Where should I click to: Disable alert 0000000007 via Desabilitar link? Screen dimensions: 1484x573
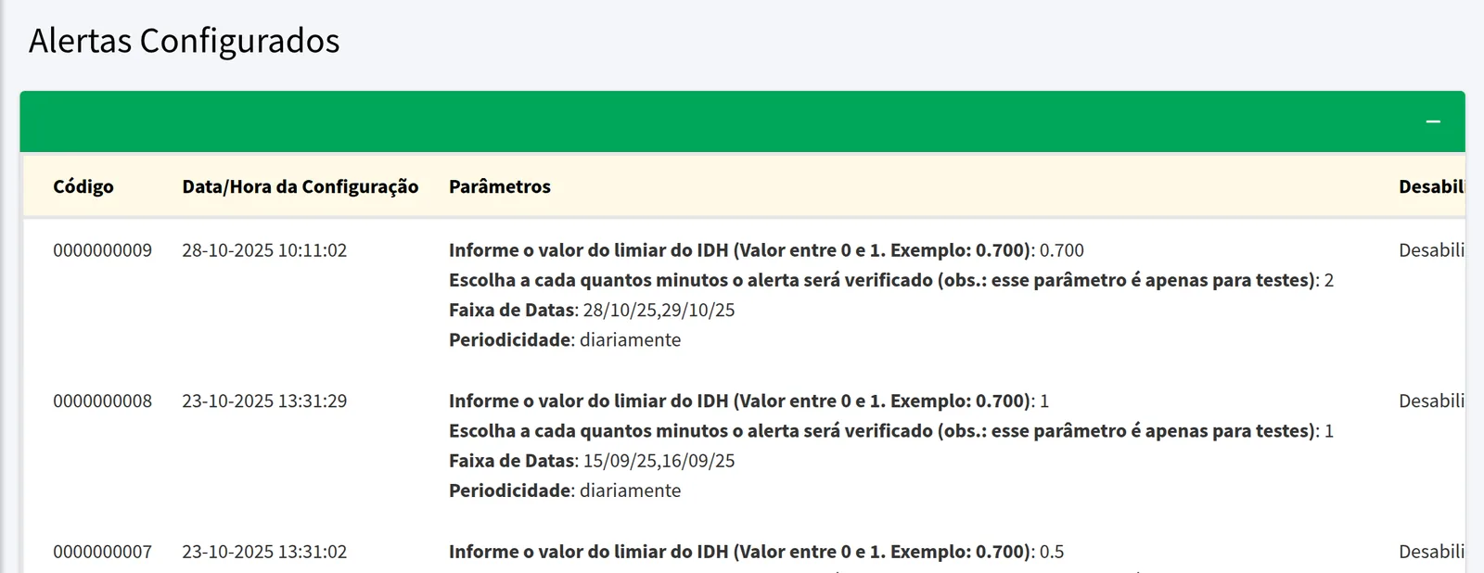click(x=1431, y=552)
